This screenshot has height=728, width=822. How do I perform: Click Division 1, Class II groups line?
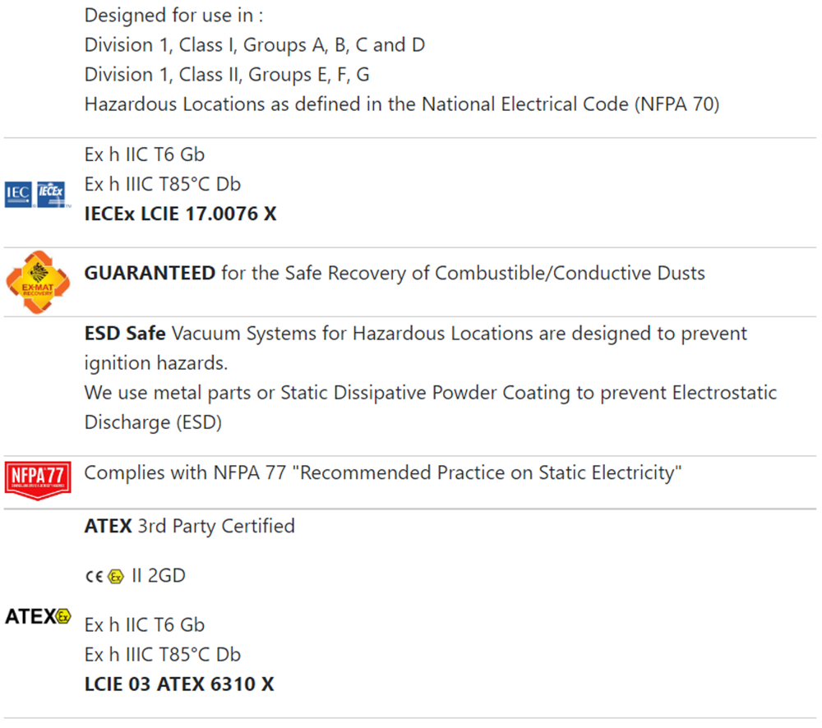(227, 75)
